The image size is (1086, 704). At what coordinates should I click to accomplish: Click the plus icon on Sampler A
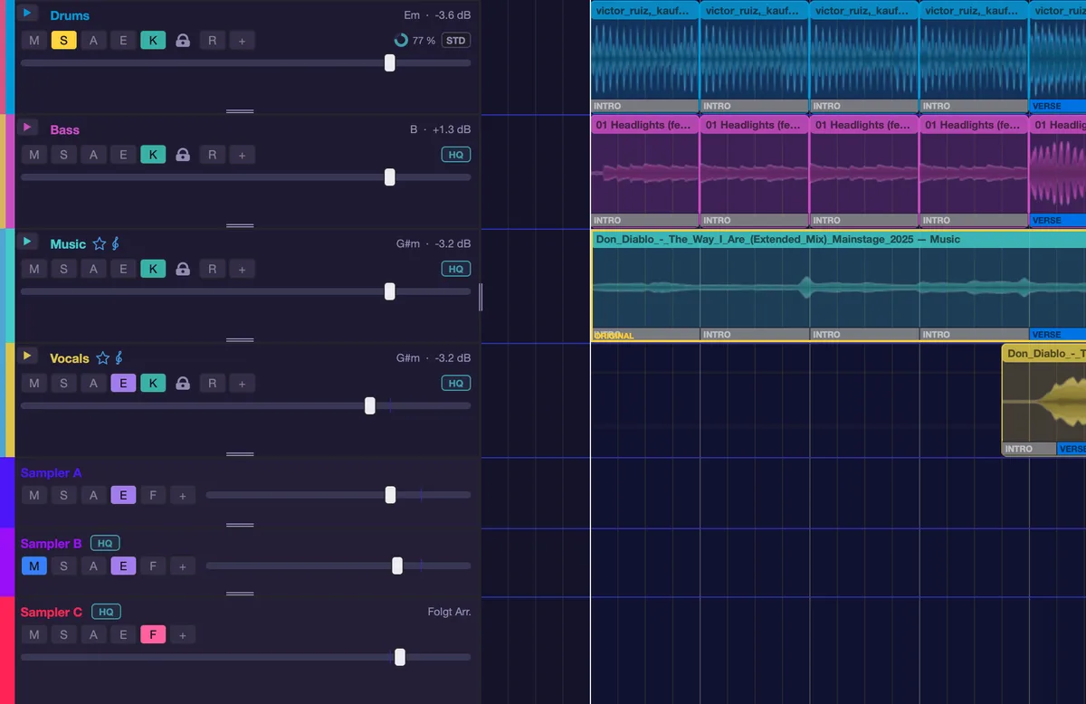coord(183,495)
